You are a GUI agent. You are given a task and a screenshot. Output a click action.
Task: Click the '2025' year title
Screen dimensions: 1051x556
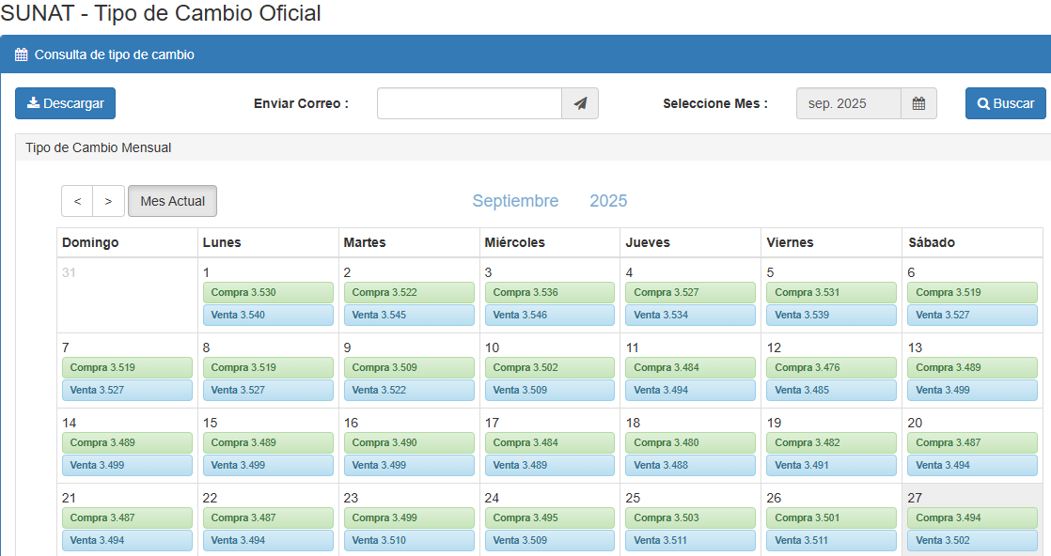(x=608, y=201)
